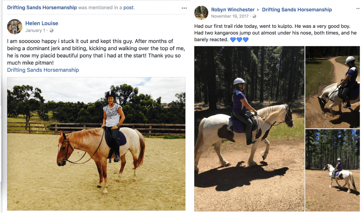Viewport: 364px width, 215px height.
Task: Click the 'post' link in the mention notice
Action: [128, 8]
